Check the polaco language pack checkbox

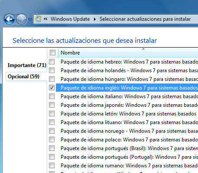52,140
